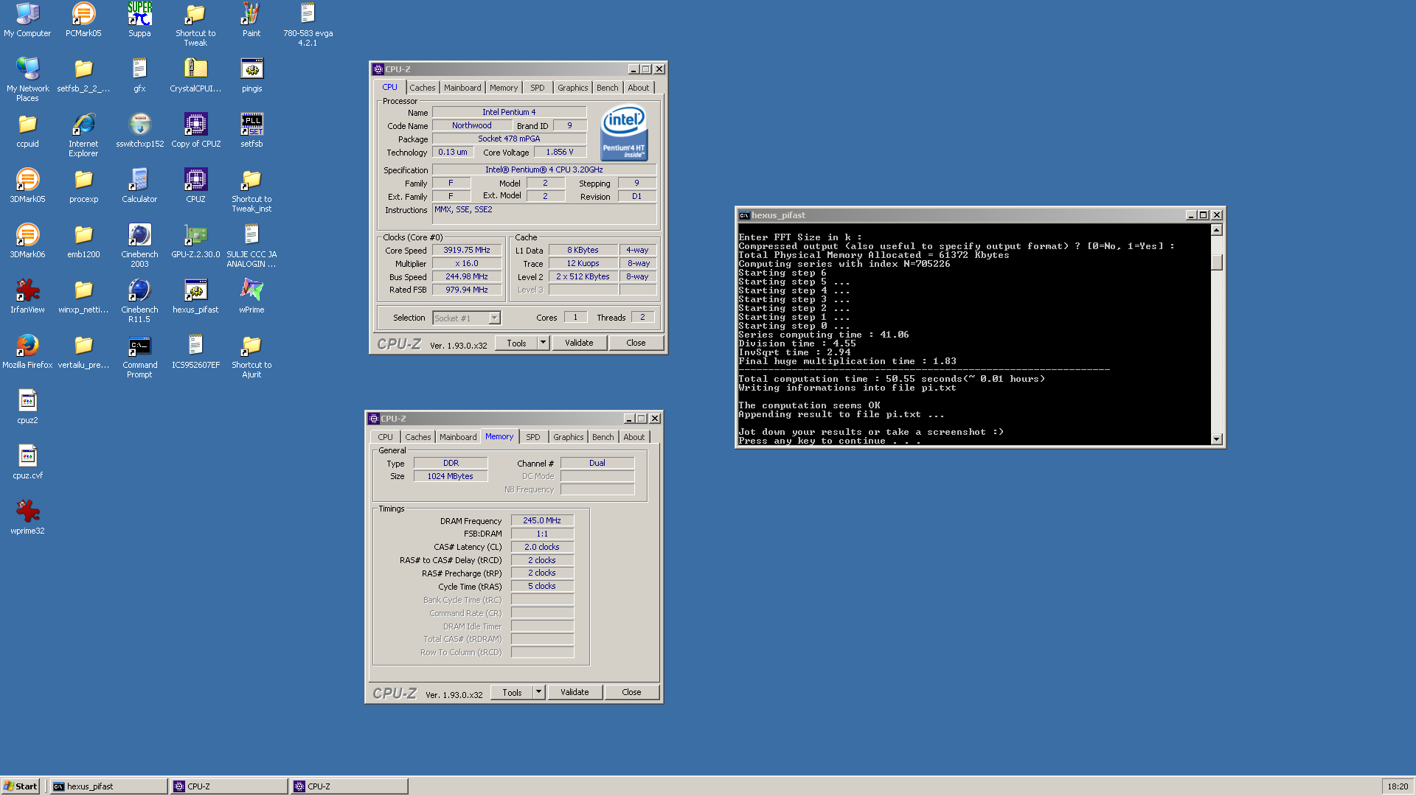The height and width of the screenshot is (796, 1416).
Task: Click hexus_pifast console scrollbar down arrow
Action: 1217,439
